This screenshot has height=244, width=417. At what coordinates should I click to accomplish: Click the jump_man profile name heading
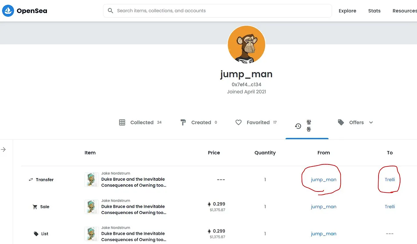pos(246,74)
